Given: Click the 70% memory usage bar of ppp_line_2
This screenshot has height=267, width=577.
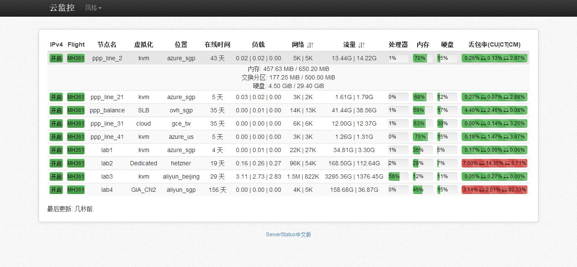Looking at the screenshot, I should tap(420, 58).
